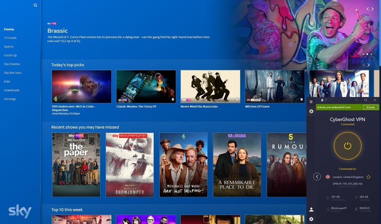Viewport: 381px width, 224px height.
Task: Open Witches Of Essex thumbnail
Action: 275,86
